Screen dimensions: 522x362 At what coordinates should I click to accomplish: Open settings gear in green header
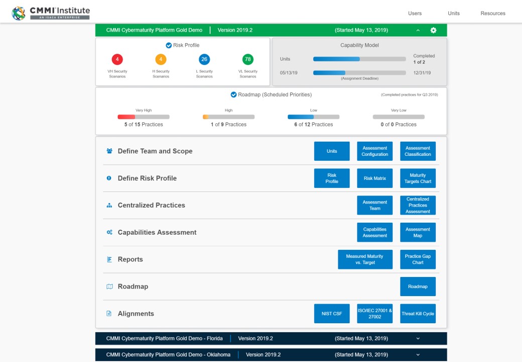click(433, 30)
